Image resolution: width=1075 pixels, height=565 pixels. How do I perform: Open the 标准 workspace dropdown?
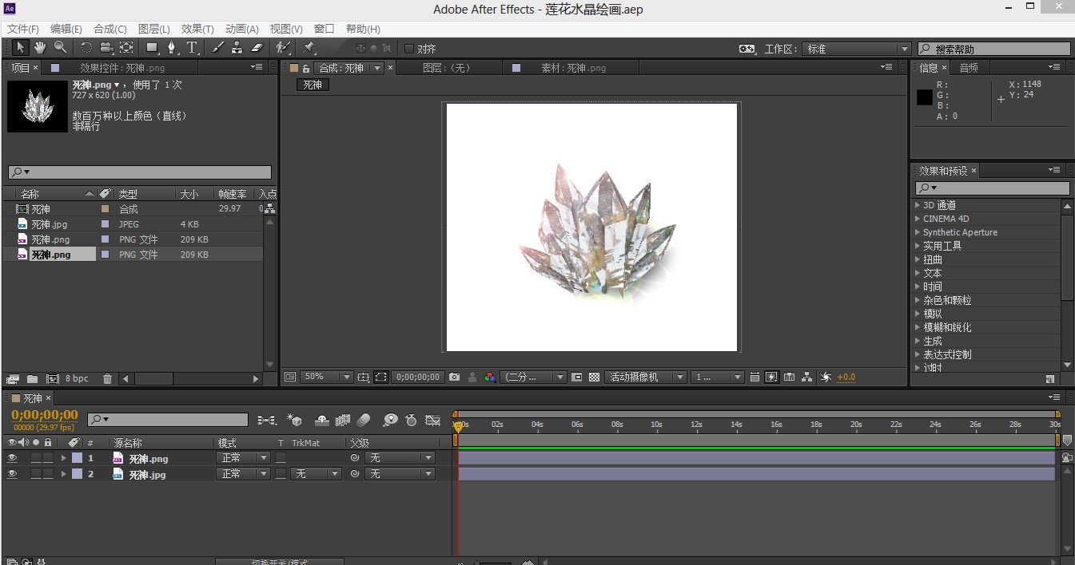857,49
